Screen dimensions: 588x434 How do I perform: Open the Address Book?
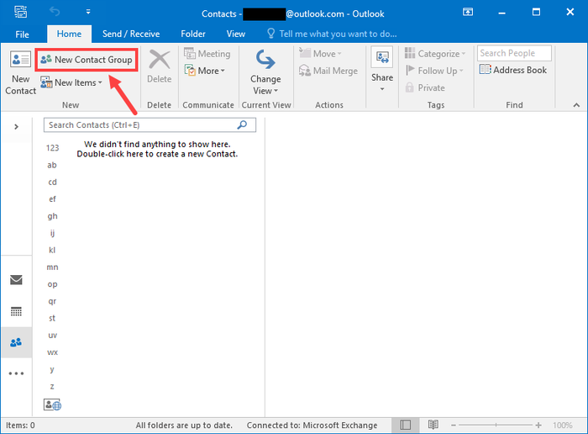point(513,71)
